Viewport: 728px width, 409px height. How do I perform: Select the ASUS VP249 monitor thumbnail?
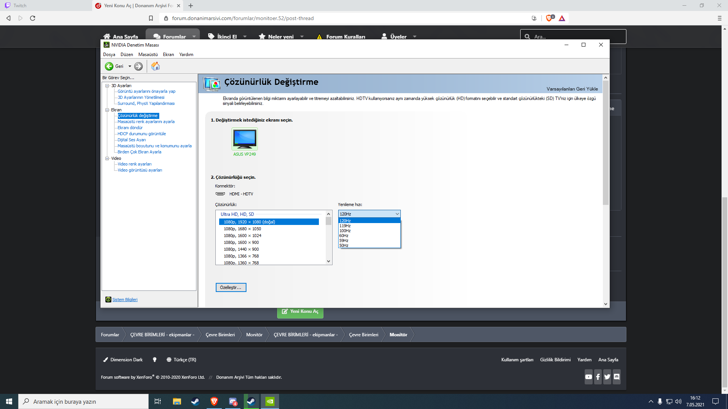coord(245,139)
